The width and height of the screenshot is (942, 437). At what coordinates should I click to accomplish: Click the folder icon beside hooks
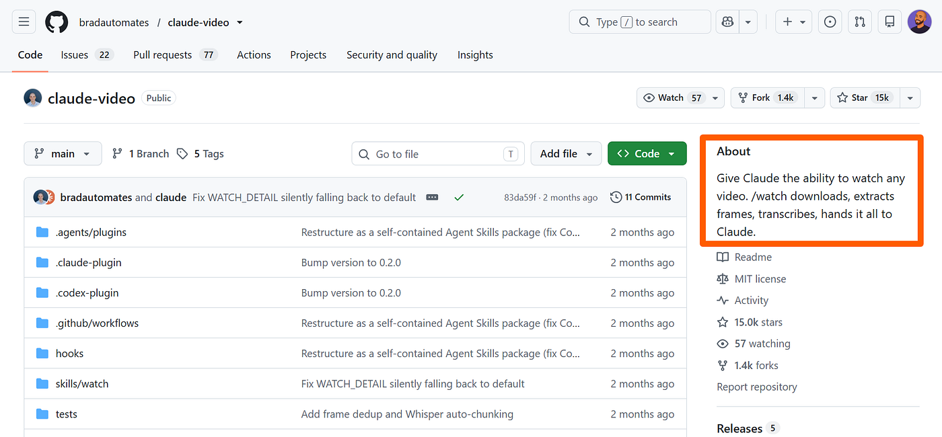pos(42,354)
